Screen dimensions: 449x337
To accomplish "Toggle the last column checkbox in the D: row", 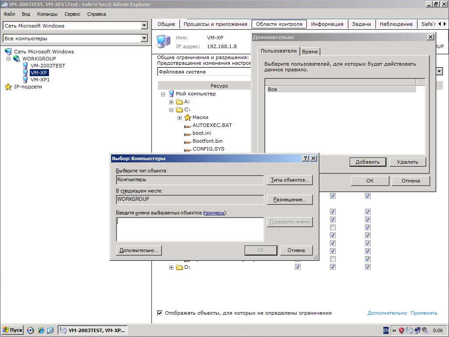I will [368, 267].
